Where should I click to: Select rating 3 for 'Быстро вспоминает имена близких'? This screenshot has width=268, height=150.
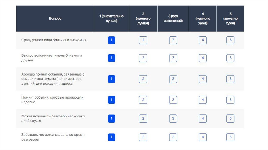[173, 58]
